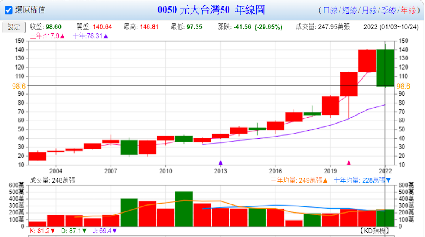425x237 pixels.
Task: Click the 2007 x-axis year label
Action: pyautogui.click(x=111, y=171)
